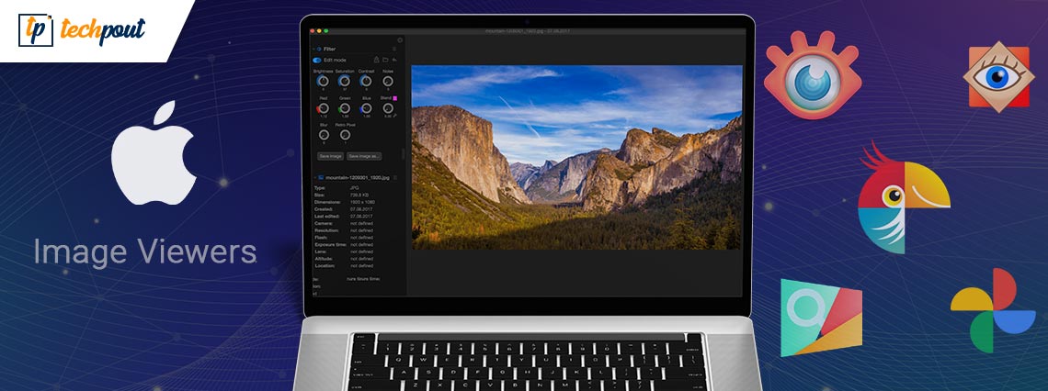Click the Blend color swatch
This screenshot has height=391, width=1048.
point(395,97)
